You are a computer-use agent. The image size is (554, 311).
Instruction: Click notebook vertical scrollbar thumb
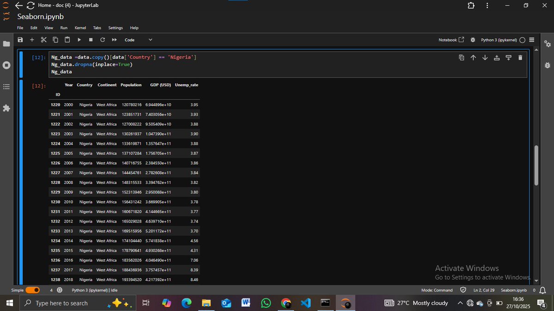[536, 165]
